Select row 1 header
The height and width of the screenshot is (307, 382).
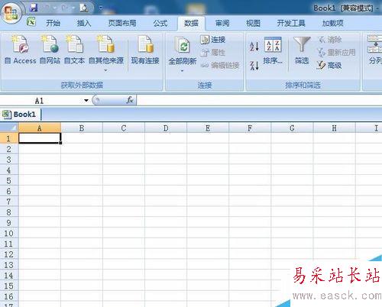[9, 138]
